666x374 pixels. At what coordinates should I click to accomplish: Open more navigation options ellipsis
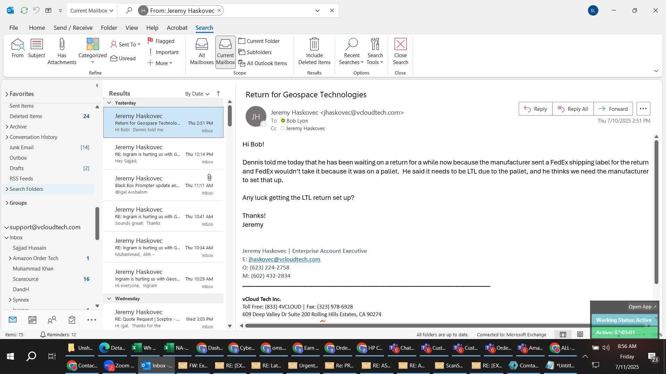click(92, 320)
